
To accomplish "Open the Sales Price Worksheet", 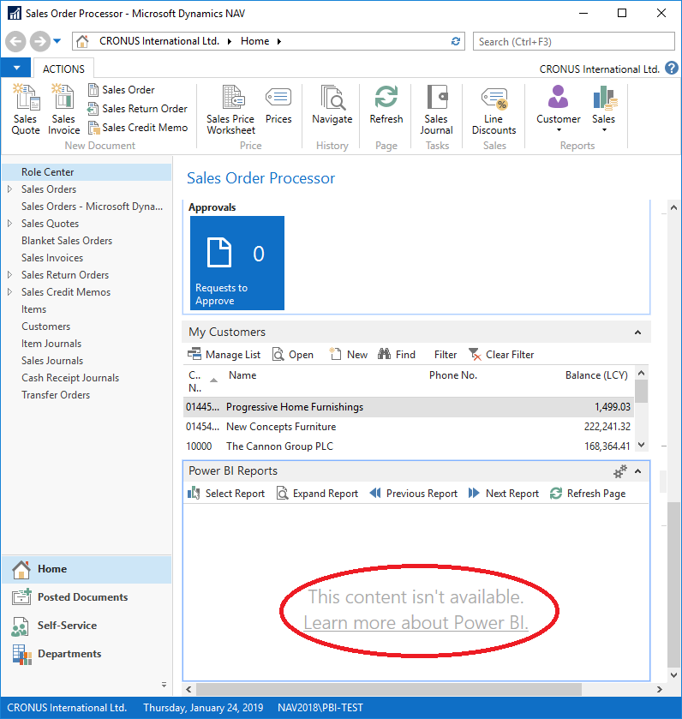I will 230,110.
